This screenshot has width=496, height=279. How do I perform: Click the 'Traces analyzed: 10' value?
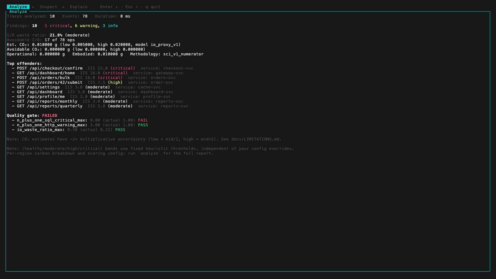point(31,16)
